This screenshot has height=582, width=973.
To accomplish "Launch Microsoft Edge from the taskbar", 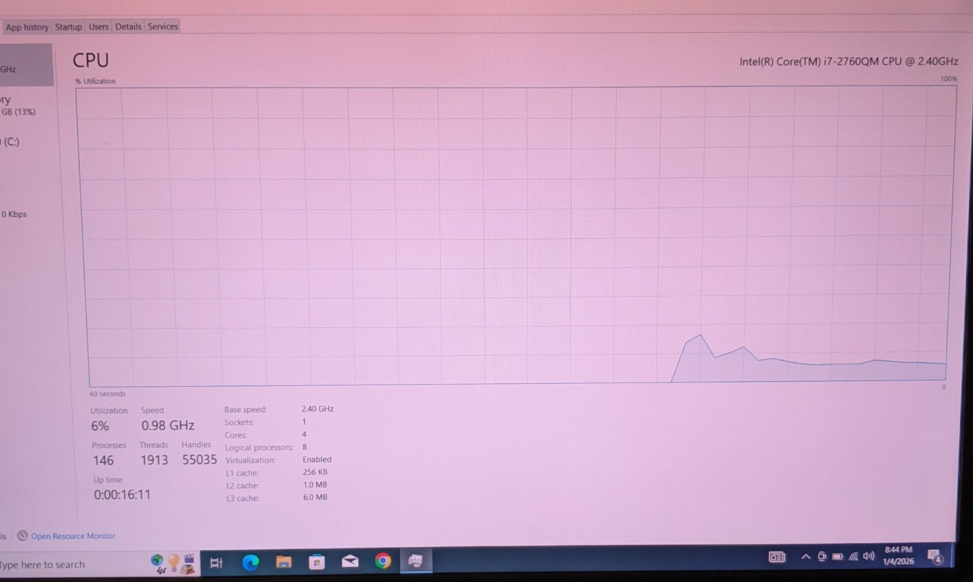I will [251, 562].
